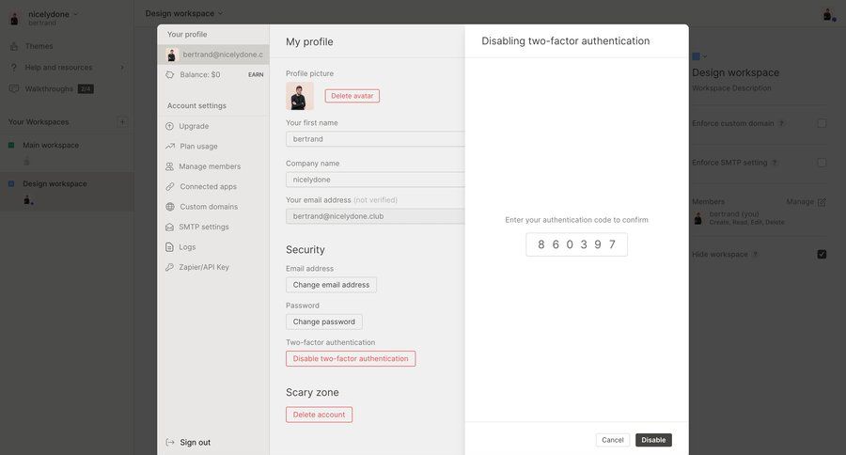Click the user avatar in top right
The image size is (846, 455).
click(x=828, y=15)
